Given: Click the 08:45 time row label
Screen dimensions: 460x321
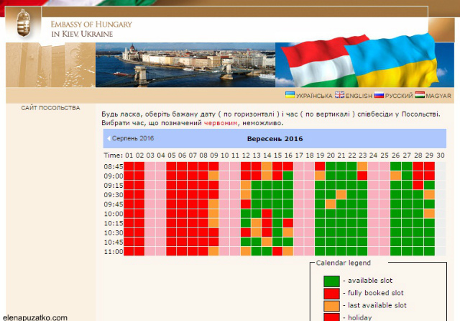Looking at the screenshot, I should pyautogui.click(x=114, y=166).
